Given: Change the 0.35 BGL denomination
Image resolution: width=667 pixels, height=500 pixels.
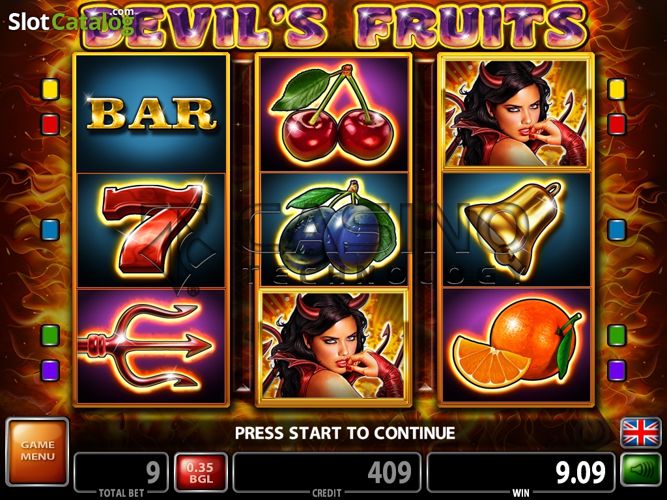Looking at the screenshot, I should tap(201, 473).
